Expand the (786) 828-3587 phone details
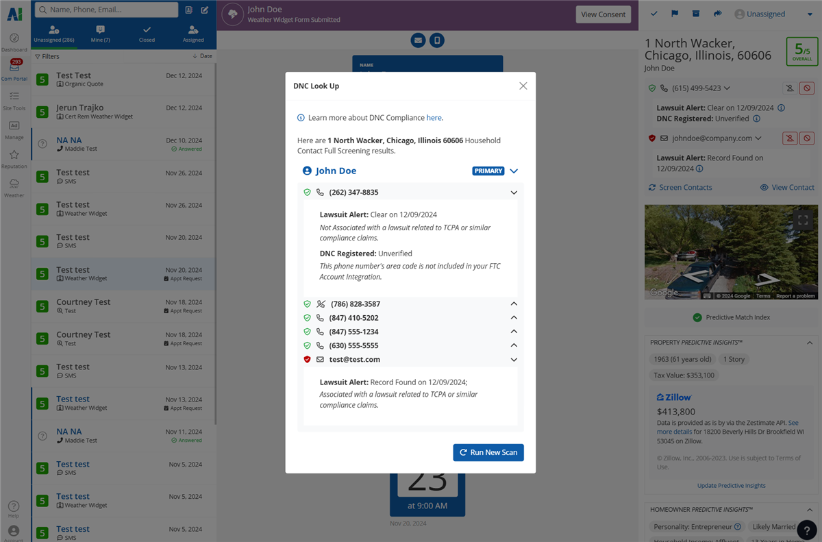The height and width of the screenshot is (542, 822). pyautogui.click(x=514, y=304)
